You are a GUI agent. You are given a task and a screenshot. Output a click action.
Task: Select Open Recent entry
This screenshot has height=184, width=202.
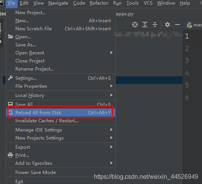click(x=61, y=53)
